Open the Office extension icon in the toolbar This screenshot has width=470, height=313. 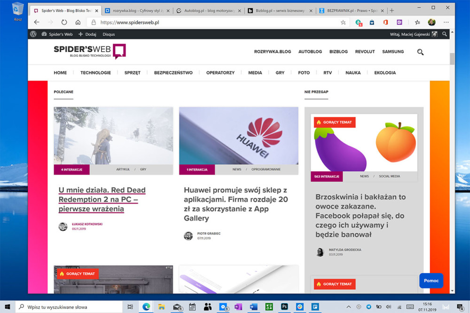coord(385,23)
